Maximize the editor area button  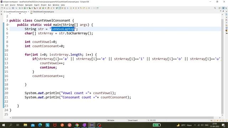pos(223,11)
